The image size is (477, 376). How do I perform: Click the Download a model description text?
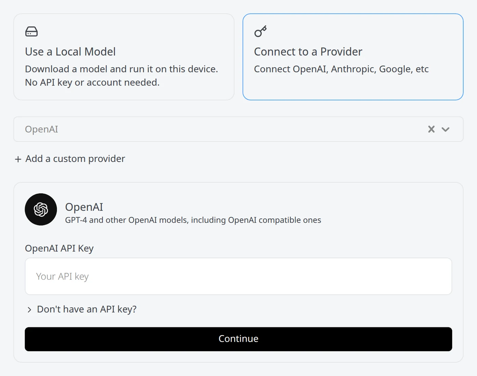(122, 76)
